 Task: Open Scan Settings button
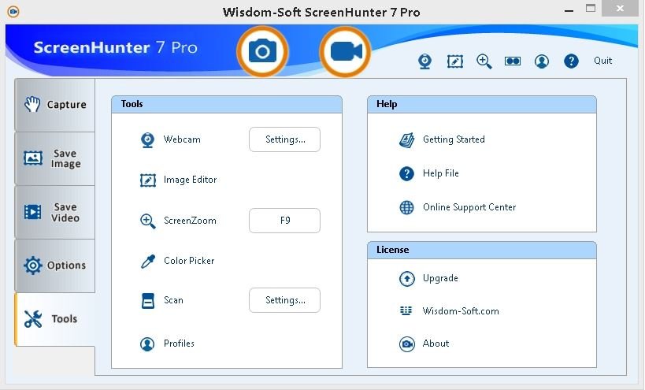click(284, 300)
